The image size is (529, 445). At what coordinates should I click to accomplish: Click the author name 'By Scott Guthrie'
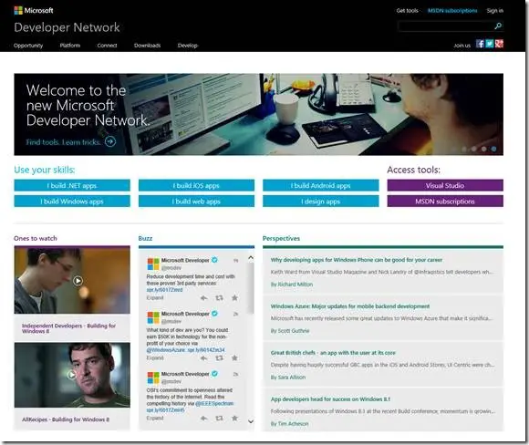point(290,331)
